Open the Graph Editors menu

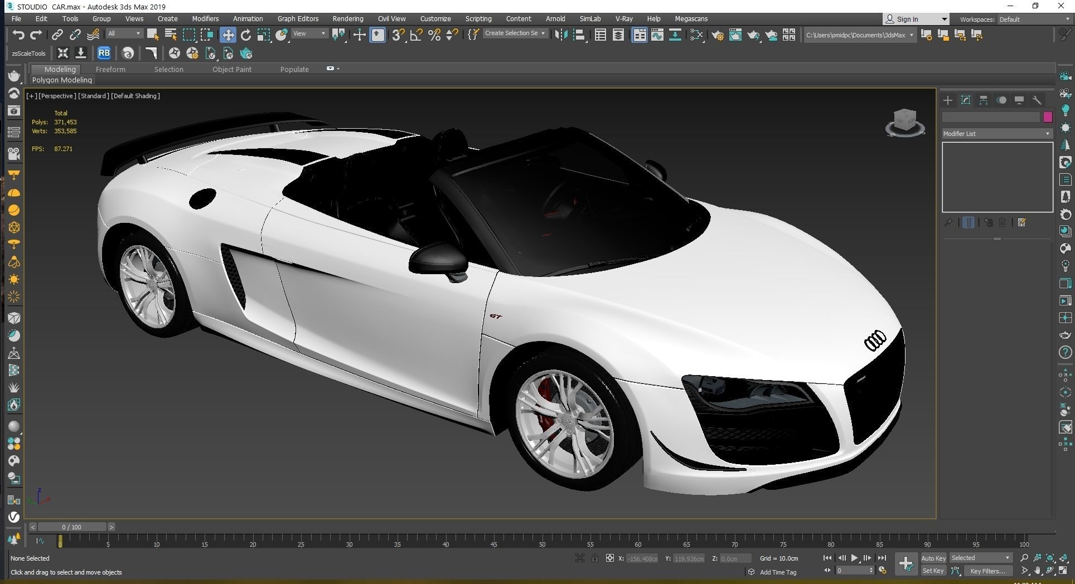coord(298,19)
